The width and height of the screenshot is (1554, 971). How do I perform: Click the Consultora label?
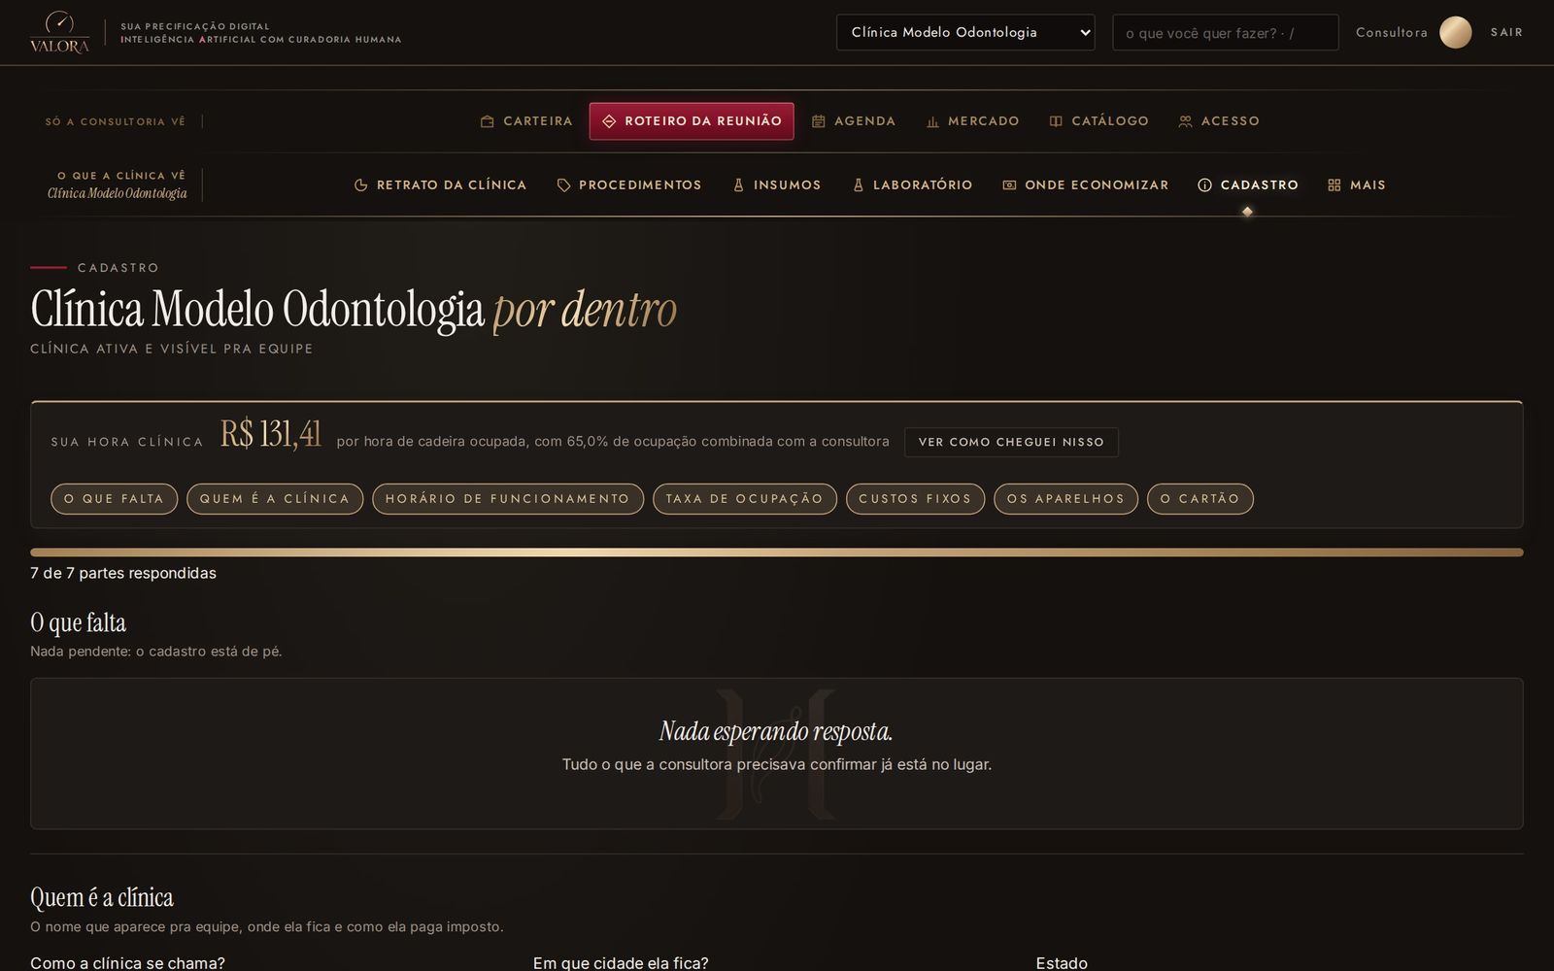click(x=1392, y=32)
